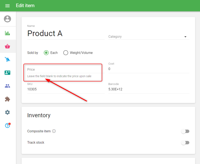Enable the Composite item toggle
The width and height of the screenshot is (200, 164).
click(185, 131)
